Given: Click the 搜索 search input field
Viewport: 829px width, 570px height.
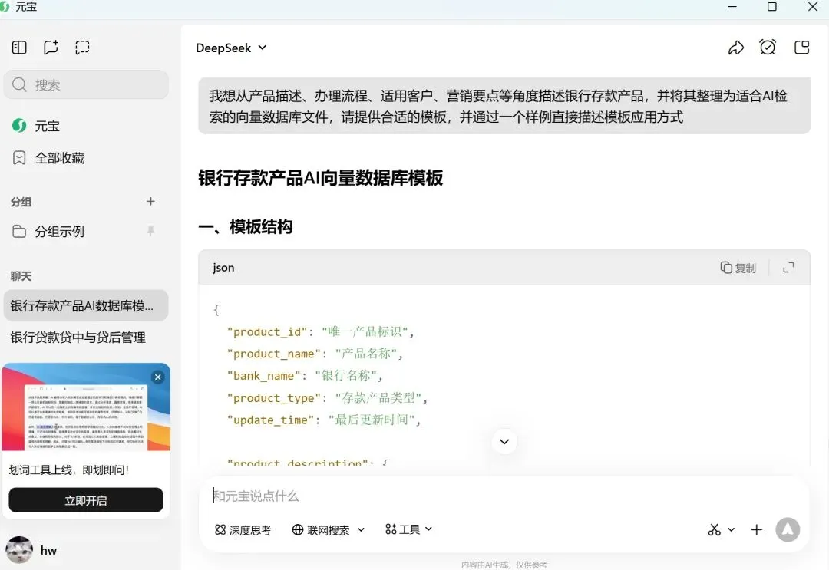Looking at the screenshot, I should coord(86,84).
